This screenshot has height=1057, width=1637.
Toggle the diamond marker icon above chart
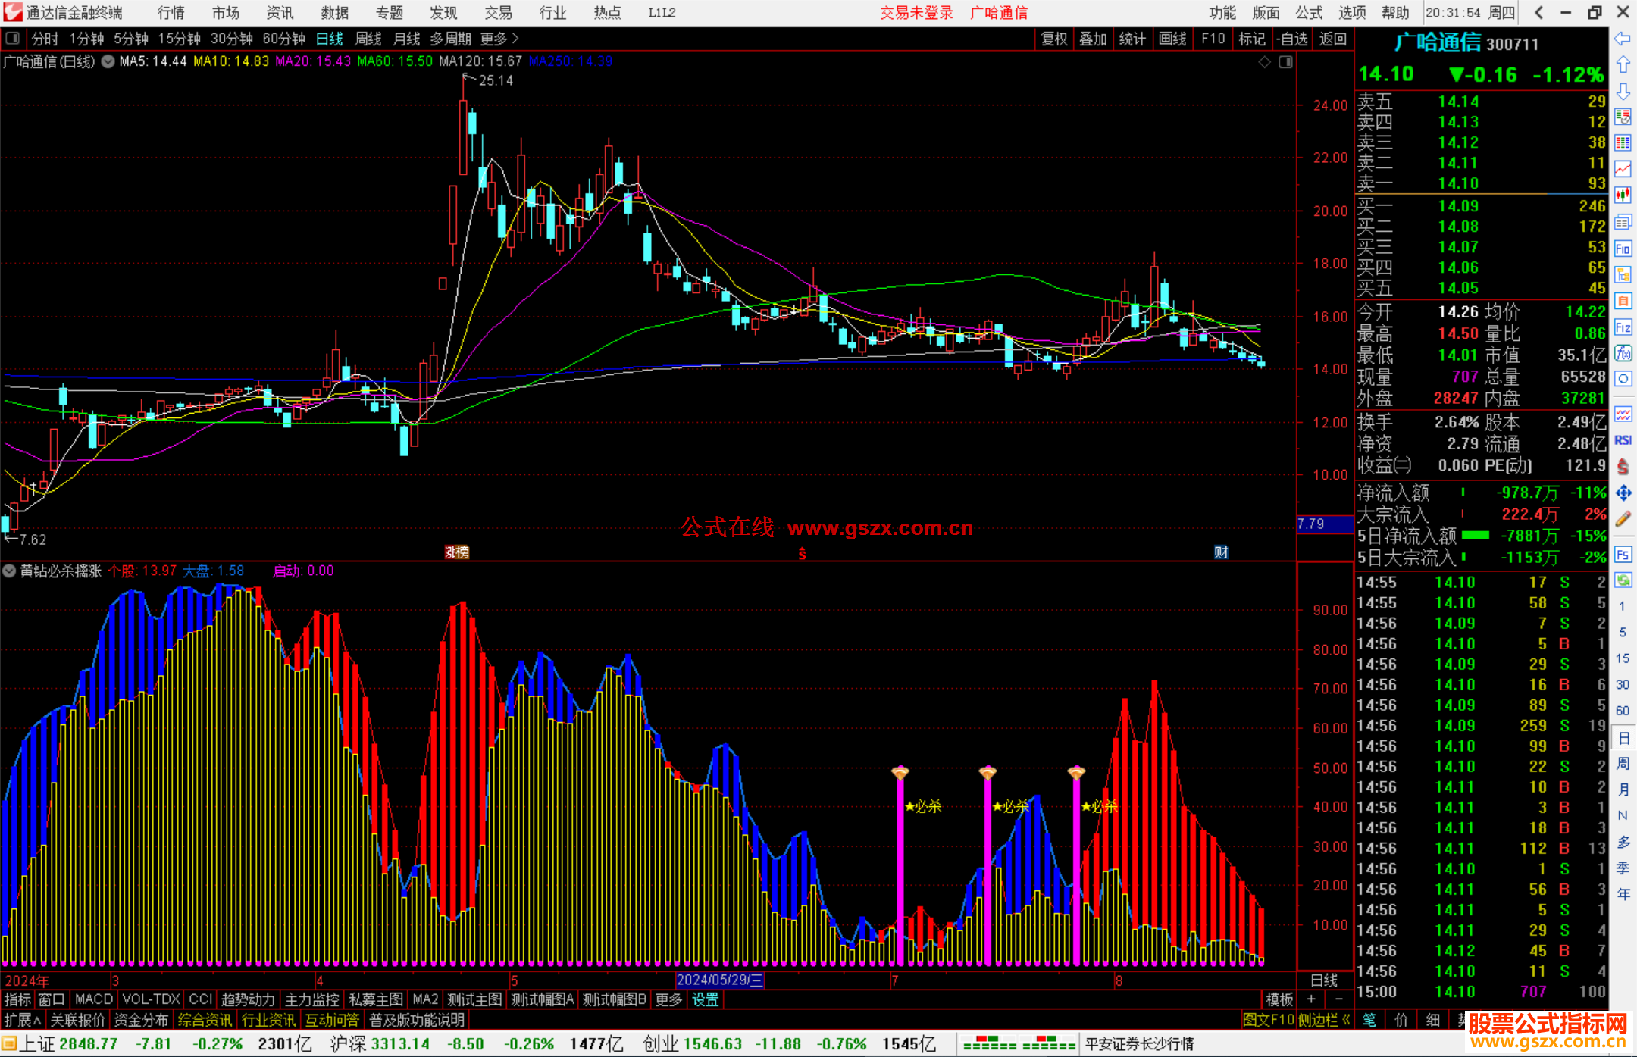pyautogui.click(x=1264, y=62)
